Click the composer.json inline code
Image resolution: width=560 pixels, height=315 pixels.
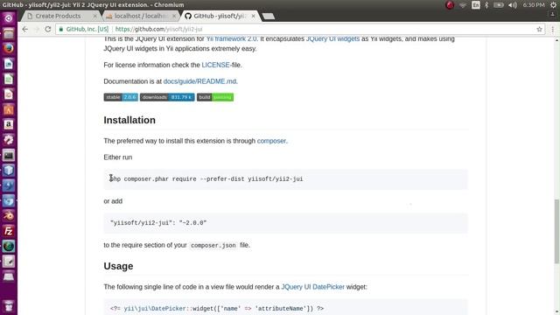(213, 245)
